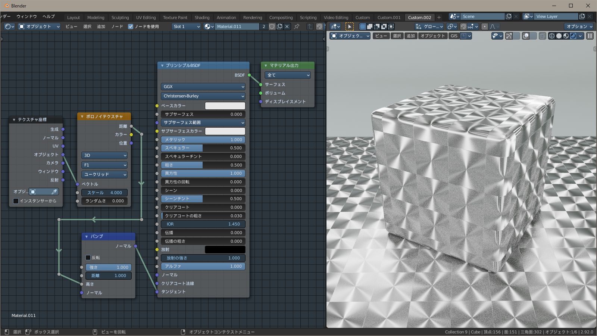Viewport: 597px width, 336px height.
Task: Collapse the プリンシプルBSDF node
Action: pyautogui.click(x=162, y=65)
